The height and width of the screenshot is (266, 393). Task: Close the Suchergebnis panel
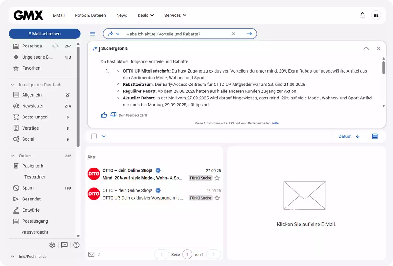coord(378,48)
